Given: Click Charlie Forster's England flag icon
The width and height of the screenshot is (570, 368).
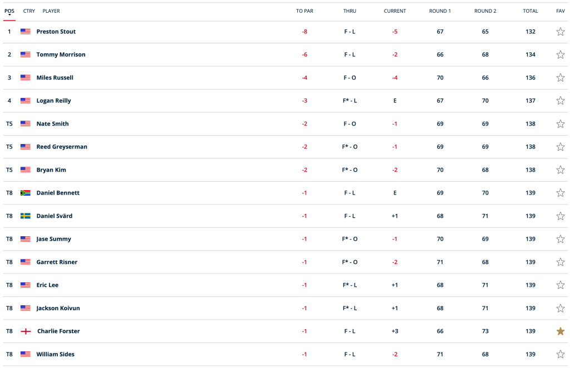Looking at the screenshot, I should point(25,331).
